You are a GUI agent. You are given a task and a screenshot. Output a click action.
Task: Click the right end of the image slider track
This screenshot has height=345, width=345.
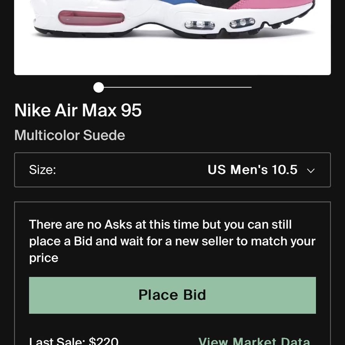(250, 87)
